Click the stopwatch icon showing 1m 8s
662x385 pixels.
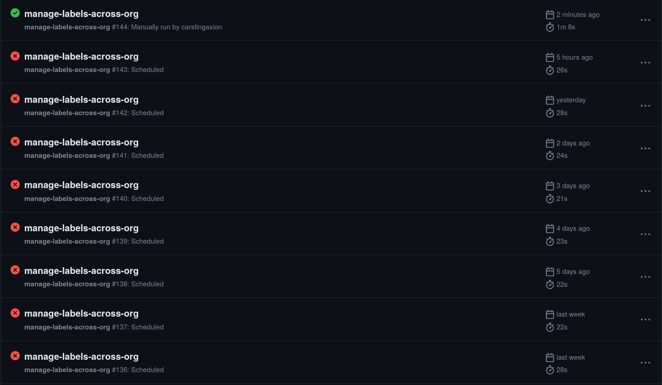pos(550,27)
